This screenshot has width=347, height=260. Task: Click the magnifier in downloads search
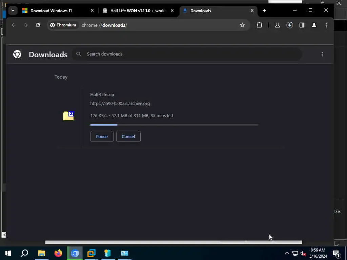point(79,54)
